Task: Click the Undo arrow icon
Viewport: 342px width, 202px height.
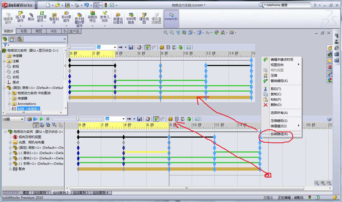Action: coord(86,5)
